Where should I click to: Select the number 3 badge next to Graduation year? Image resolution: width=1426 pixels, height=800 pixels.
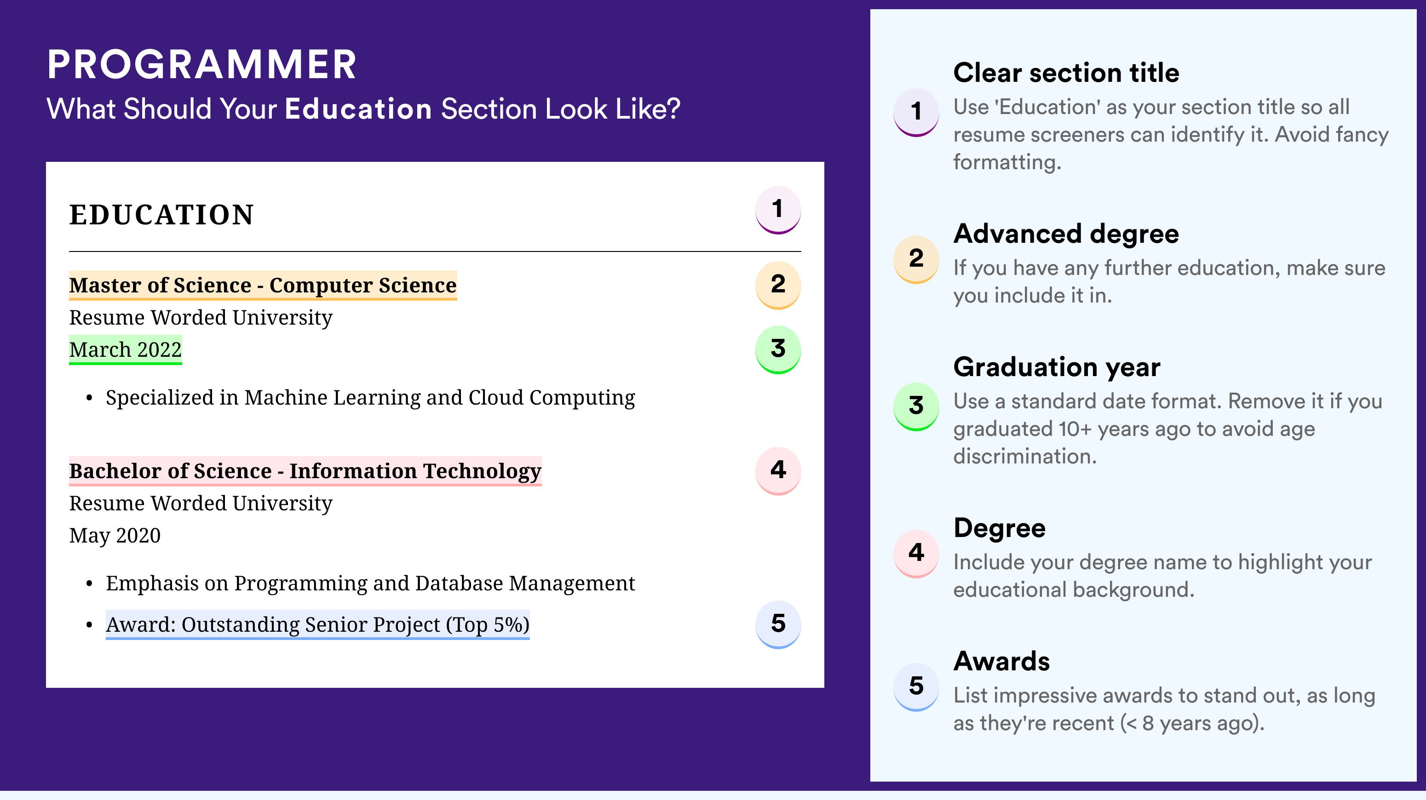pos(916,406)
